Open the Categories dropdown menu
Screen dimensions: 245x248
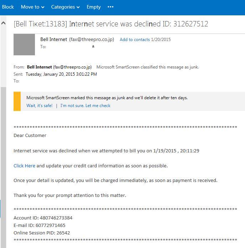coord(65,7)
